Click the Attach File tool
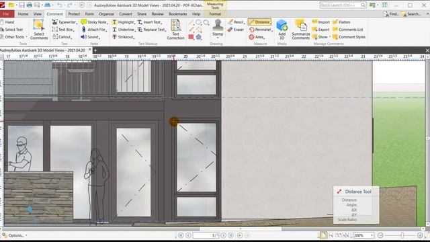The height and width of the screenshot is (242, 430). [94, 30]
